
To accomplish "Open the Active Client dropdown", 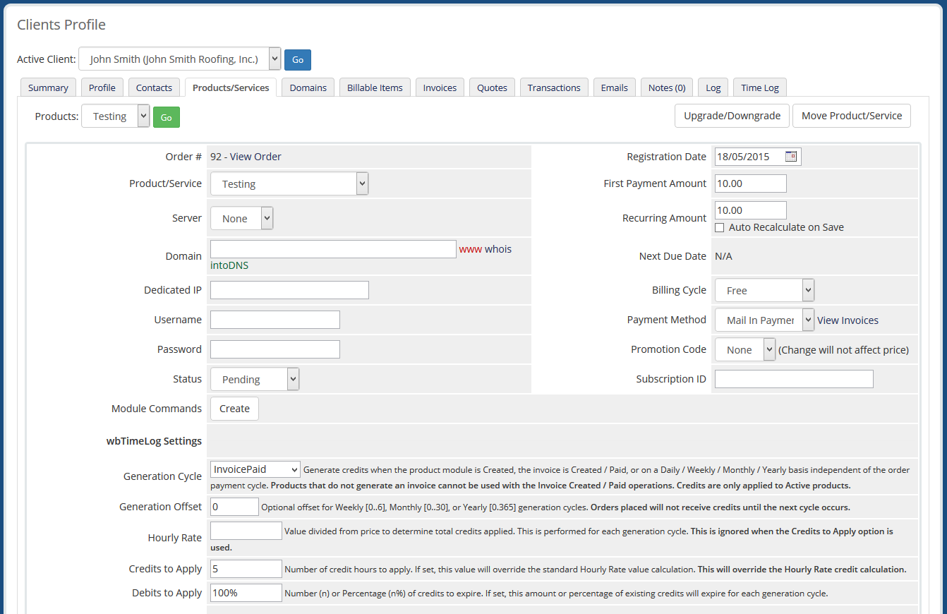I will [x=179, y=60].
